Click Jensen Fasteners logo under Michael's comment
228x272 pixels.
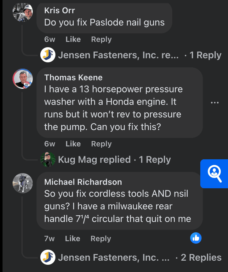pyautogui.click(x=48, y=258)
